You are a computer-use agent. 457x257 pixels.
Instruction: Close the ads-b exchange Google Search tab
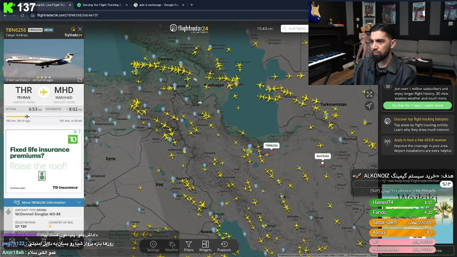[x=184, y=5]
